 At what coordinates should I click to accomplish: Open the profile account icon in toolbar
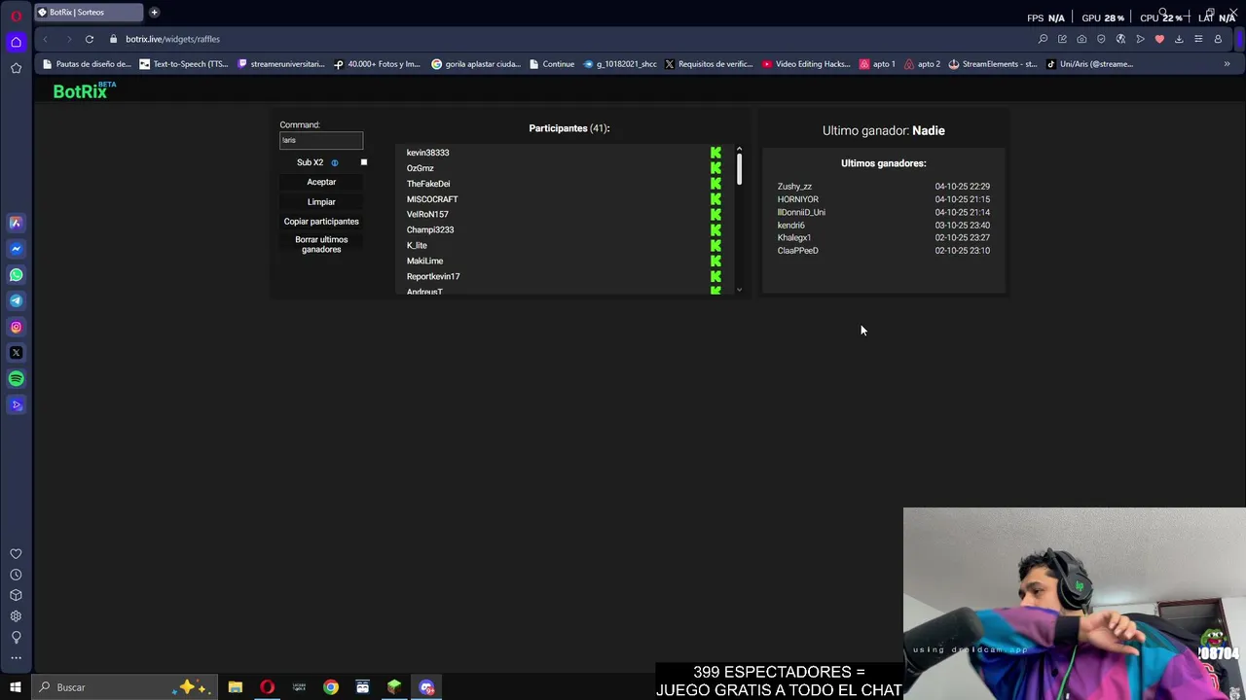pos(1218,39)
